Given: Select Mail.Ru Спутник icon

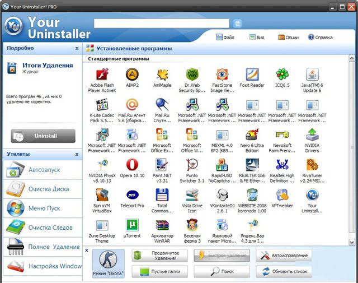Looking at the screenshot, I should click(162, 105).
